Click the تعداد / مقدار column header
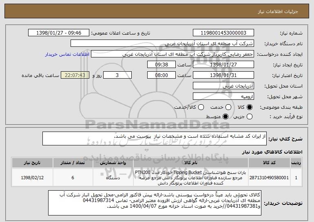The image size is (314, 222). click(x=73, y=163)
